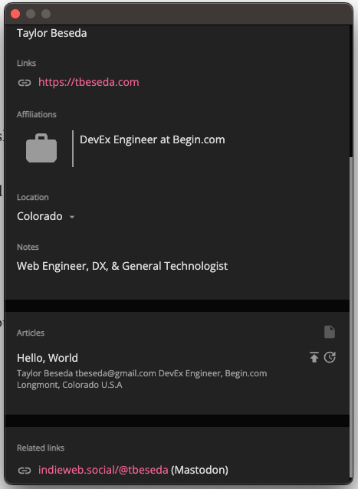Click the DevEx Engineer at Begin.com affiliation
The height and width of the screenshot is (489, 358).
153,139
